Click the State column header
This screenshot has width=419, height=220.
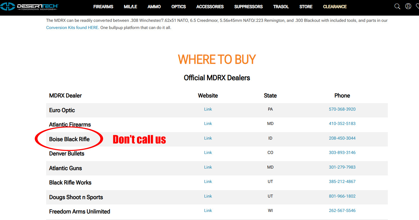(x=270, y=96)
